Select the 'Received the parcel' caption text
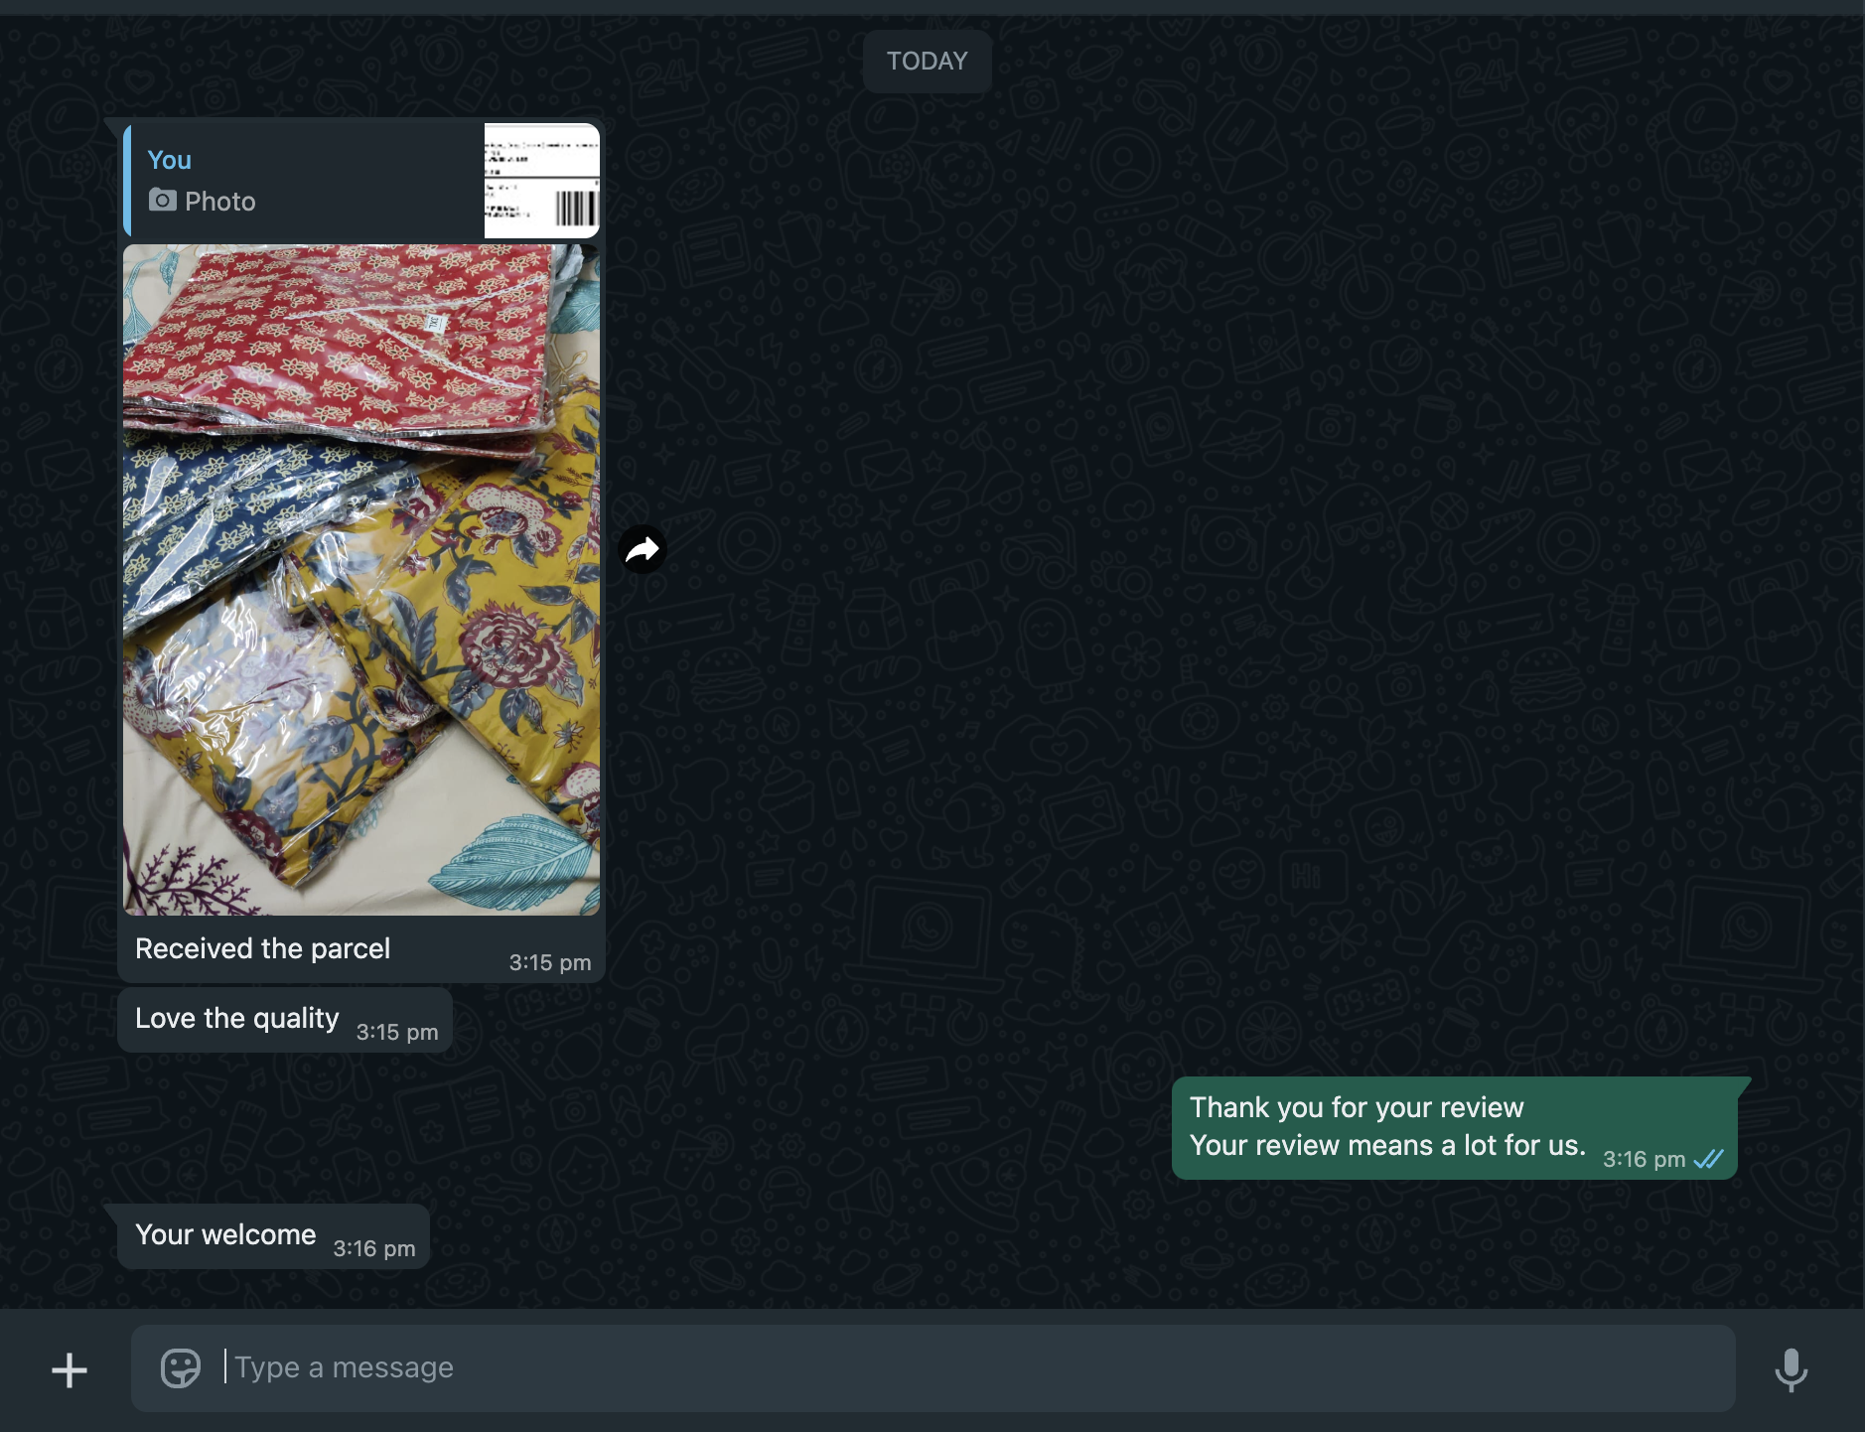This screenshot has height=1432, width=1865. tap(262, 948)
